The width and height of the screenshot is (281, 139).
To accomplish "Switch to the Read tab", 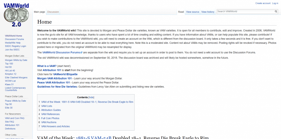I will click(181, 12).
